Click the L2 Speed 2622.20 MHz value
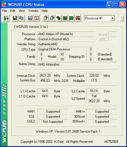 coord(94,101)
